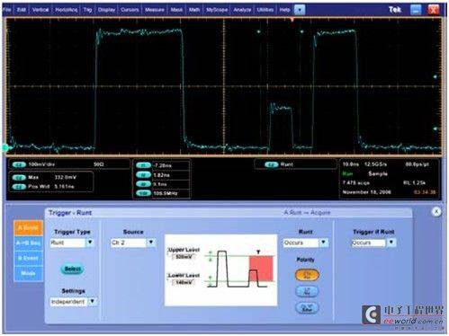
Task: Select the positive polarity runt button
Action: (307, 275)
